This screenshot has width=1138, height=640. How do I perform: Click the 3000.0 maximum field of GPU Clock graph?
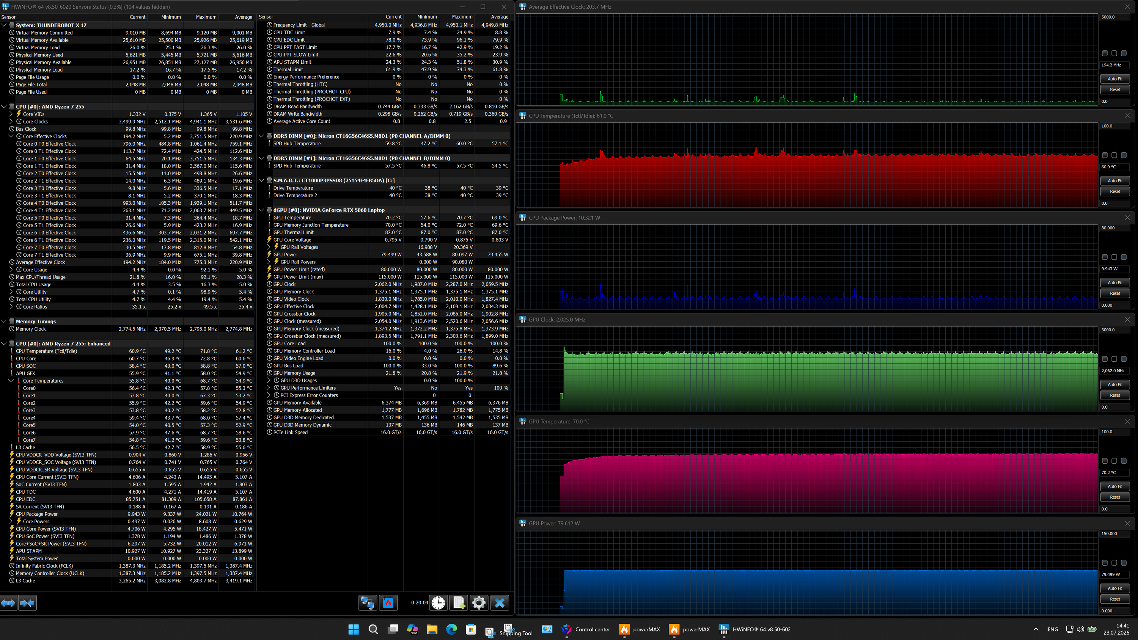(1114, 330)
